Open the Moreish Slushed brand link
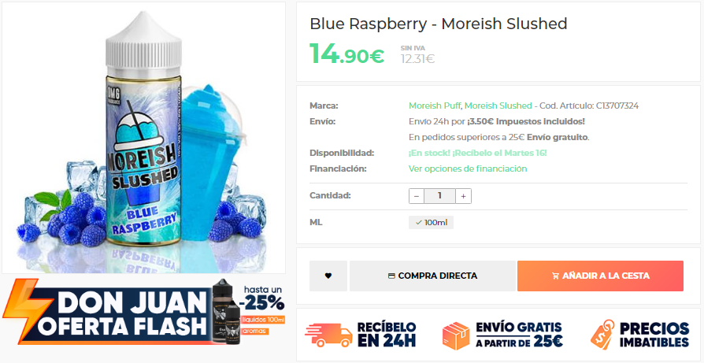 pos(498,106)
